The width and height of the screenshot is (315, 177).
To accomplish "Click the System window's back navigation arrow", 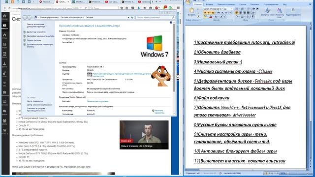I will point(25,18).
